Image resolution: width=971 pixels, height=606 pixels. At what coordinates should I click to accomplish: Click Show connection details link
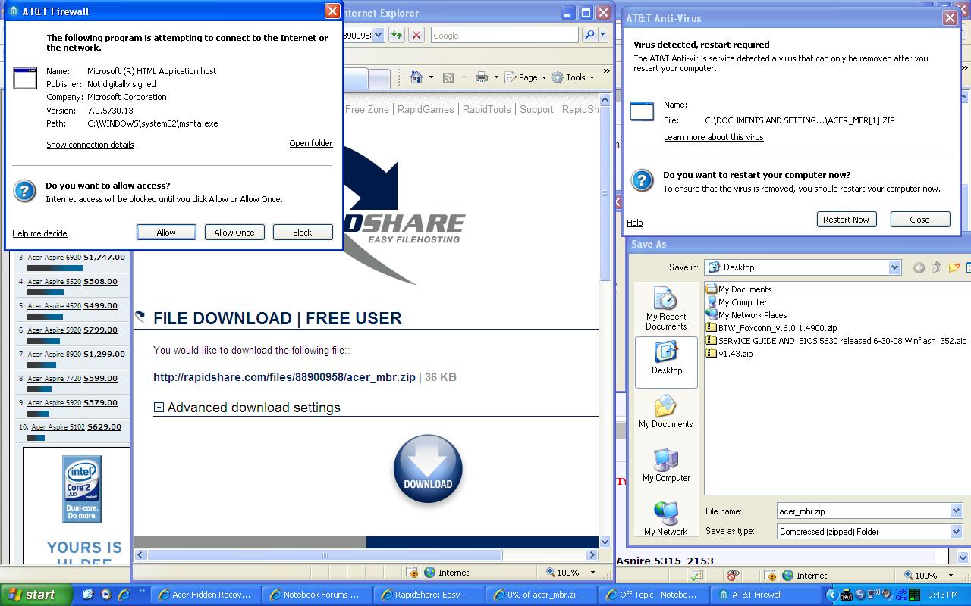click(x=90, y=145)
